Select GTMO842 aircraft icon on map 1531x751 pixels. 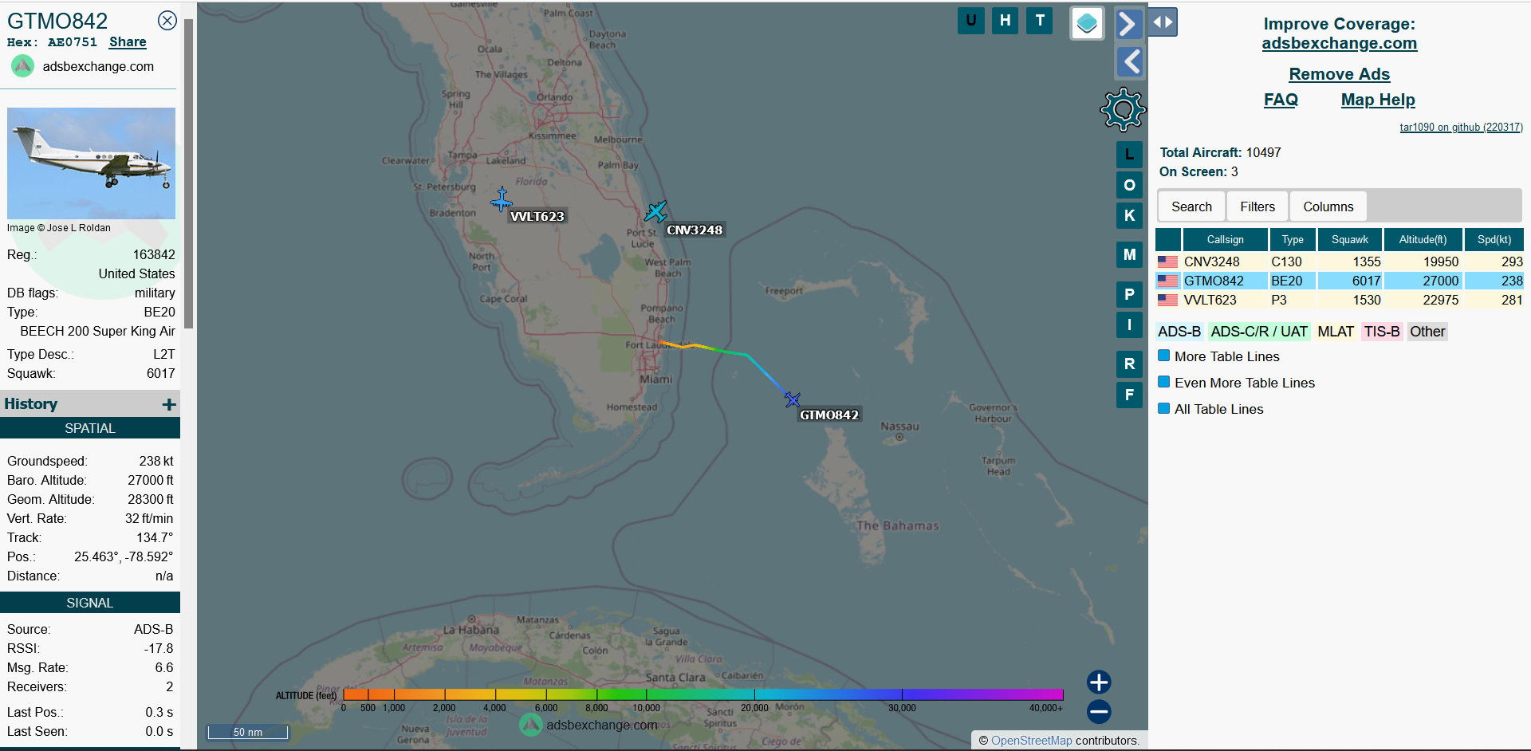coord(792,399)
